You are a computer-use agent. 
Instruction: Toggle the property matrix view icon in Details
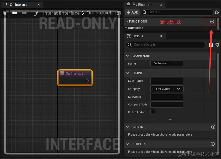[x=211, y=45]
